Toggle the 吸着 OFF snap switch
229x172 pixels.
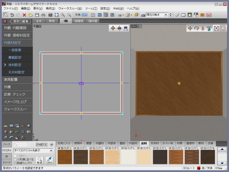pos(82,15)
